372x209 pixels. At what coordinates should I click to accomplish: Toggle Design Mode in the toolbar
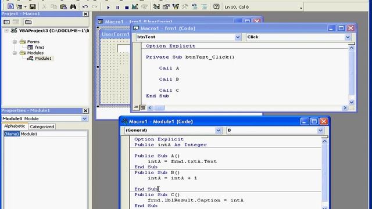pos(135,7)
